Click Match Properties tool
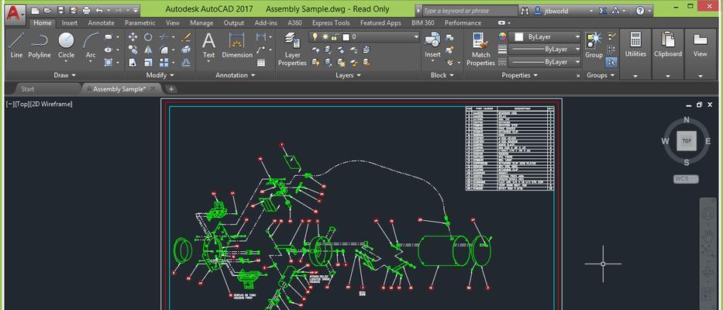 click(480, 50)
